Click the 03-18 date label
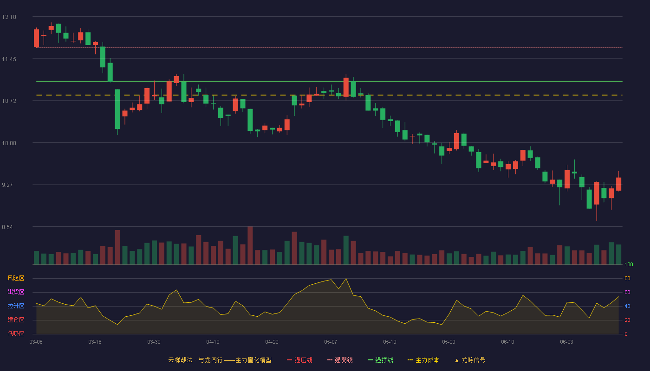Screen dimensions: 650x371 point(95,342)
